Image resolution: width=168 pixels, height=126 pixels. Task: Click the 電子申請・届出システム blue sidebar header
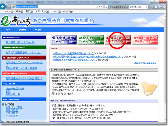(24, 37)
